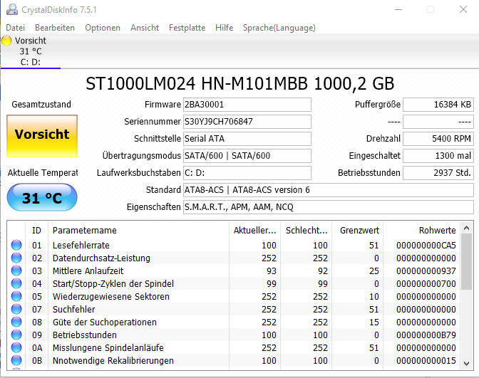Click the disk title ST1000LM024 HN-M101MBB 1000,2 GB
Image resolution: width=479 pixels, height=378 pixels.
tap(239, 83)
